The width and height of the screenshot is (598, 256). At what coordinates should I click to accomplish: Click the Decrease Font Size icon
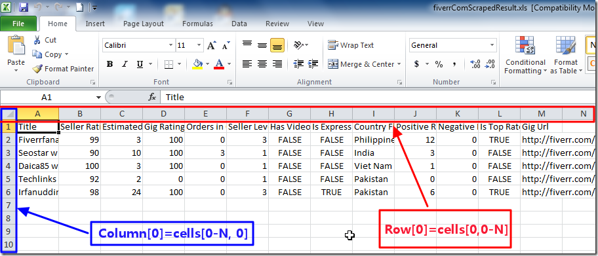pos(226,45)
